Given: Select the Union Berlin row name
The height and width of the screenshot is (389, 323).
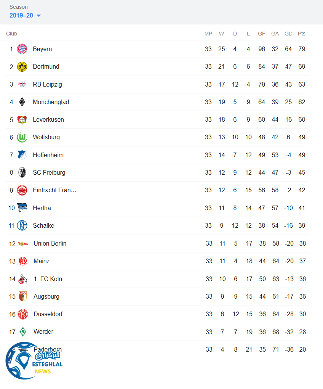Looking at the screenshot, I should (x=50, y=243).
